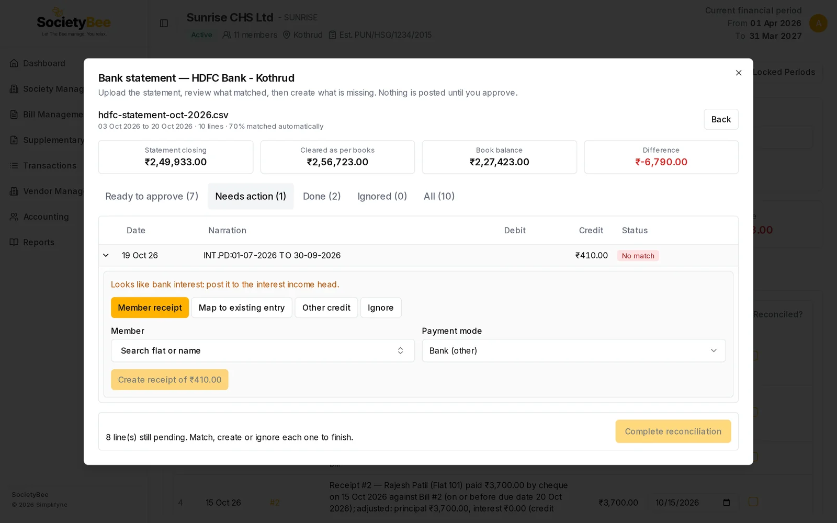Open the #2 receipt link in background table
Image resolution: width=837 pixels, height=523 pixels.
click(x=275, y=503)
